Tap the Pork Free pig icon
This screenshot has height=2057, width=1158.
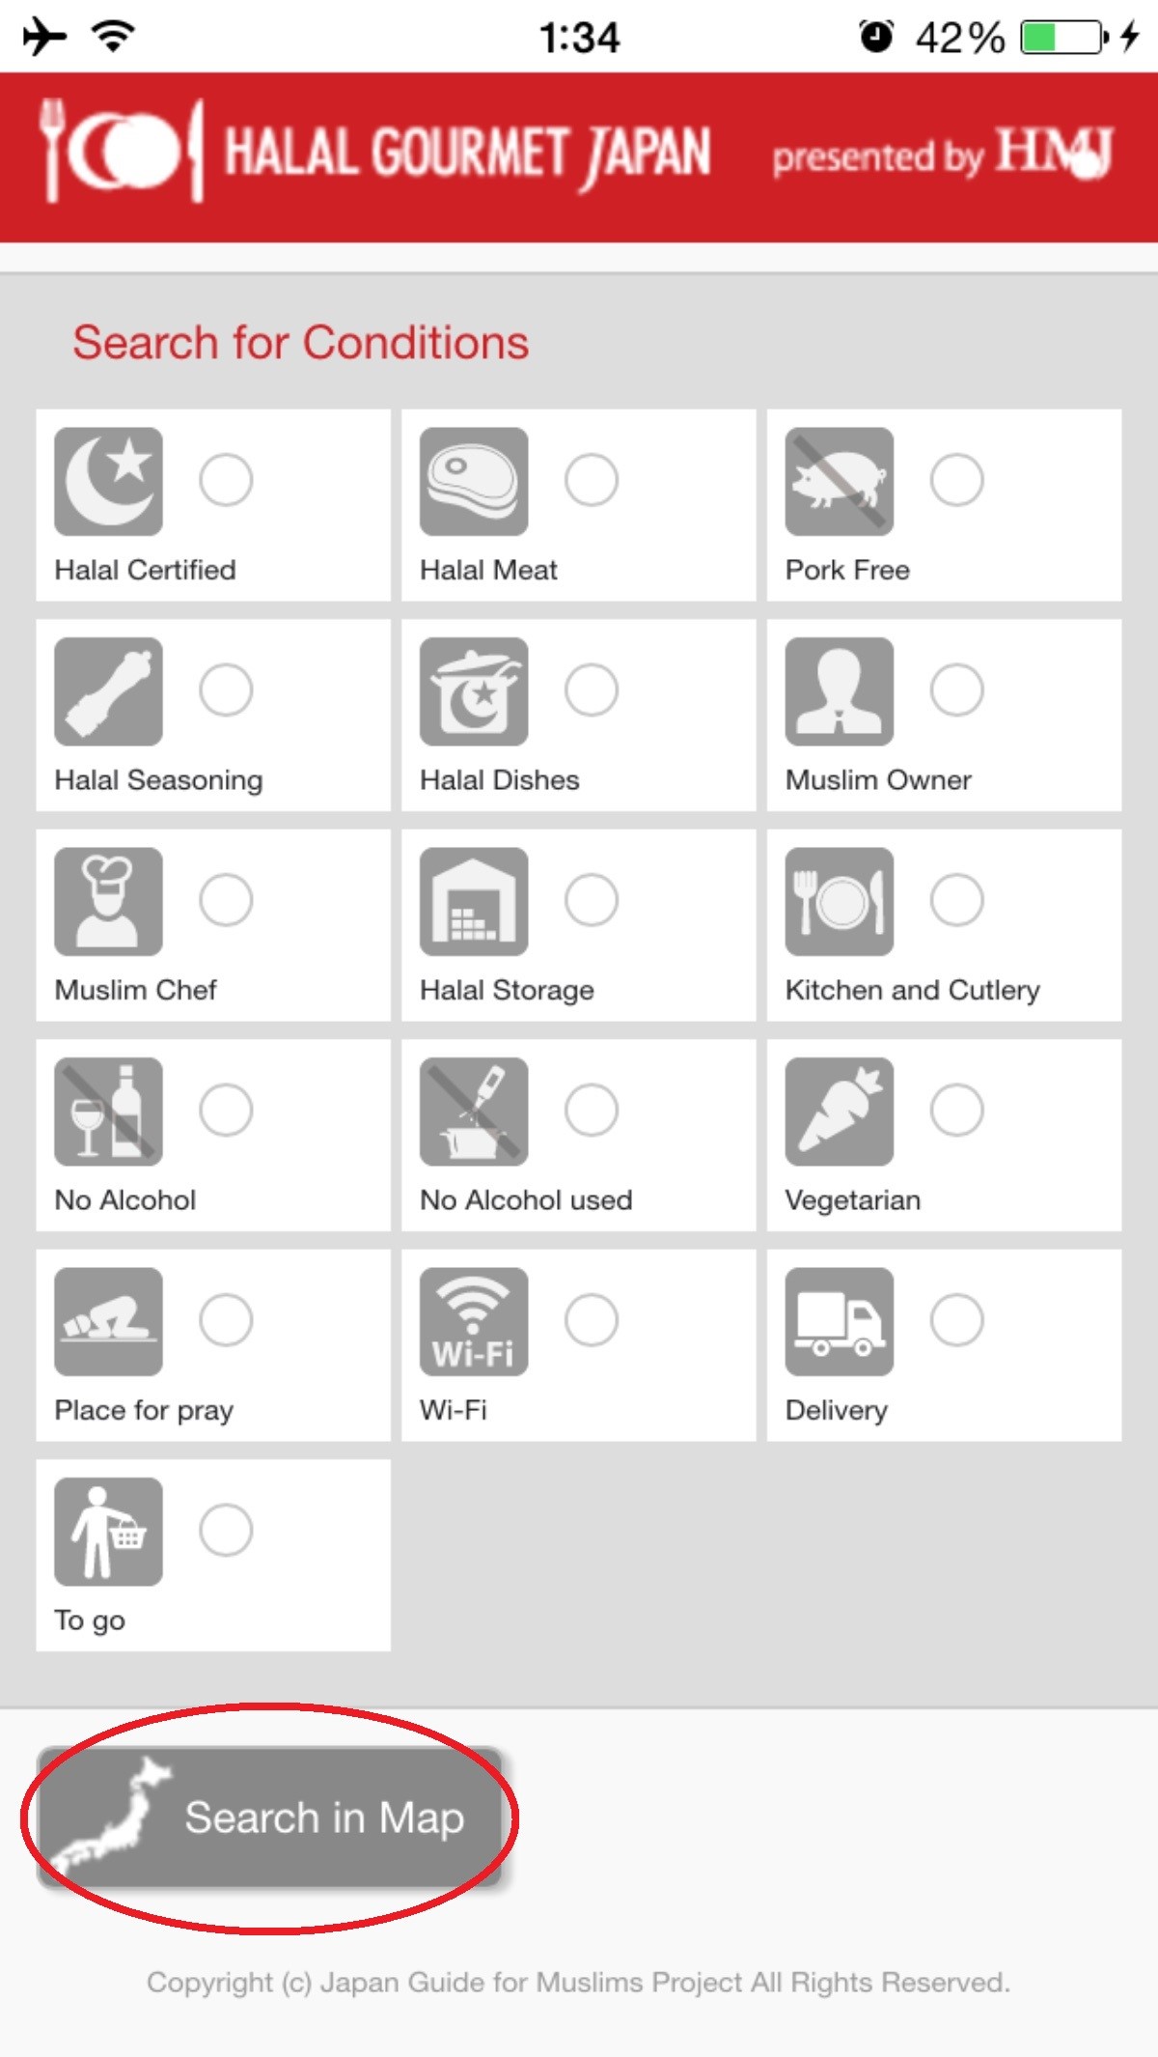[840, 481]
